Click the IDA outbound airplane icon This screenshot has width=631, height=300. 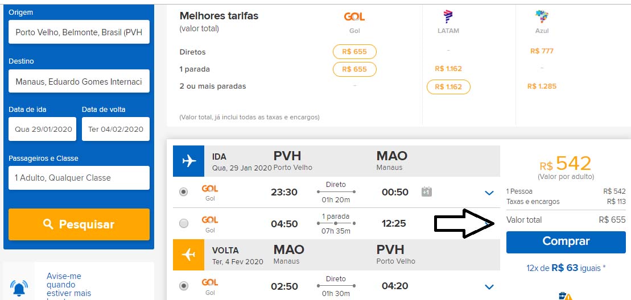coord(188,161)
